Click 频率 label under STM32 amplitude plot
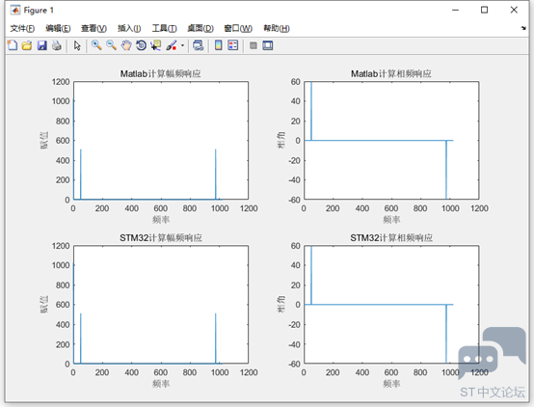Screen dimensions: 534x407 click(161, 384)
